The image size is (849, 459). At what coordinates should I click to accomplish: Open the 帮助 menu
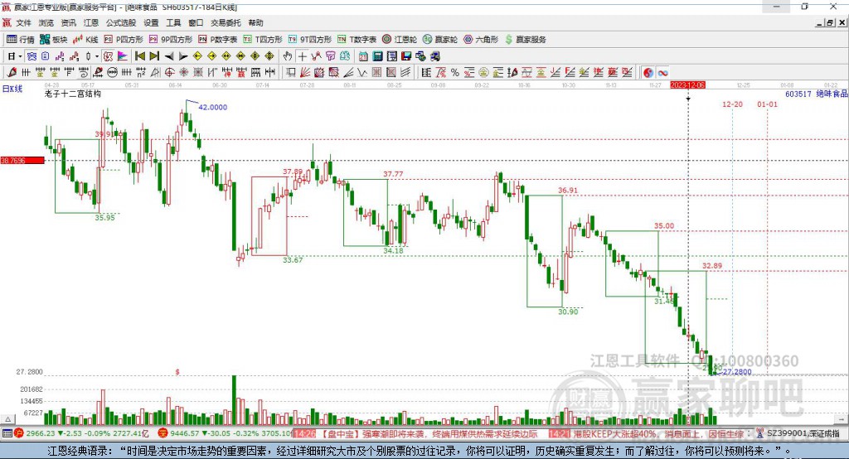point(255,22)
